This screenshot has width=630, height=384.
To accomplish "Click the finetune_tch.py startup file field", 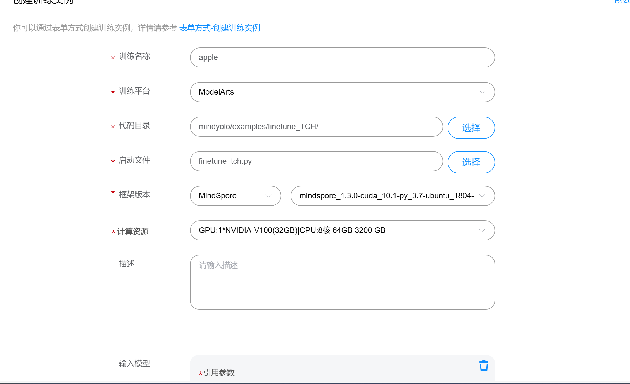I will 316,161.
